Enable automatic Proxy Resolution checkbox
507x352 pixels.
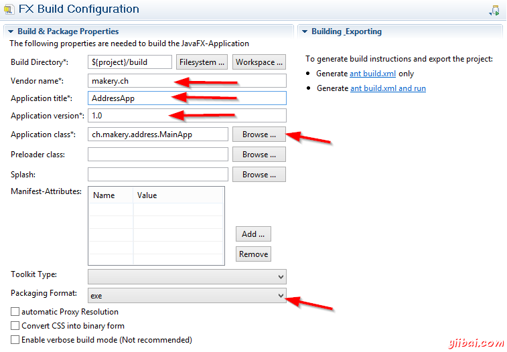tap(15, 312)
